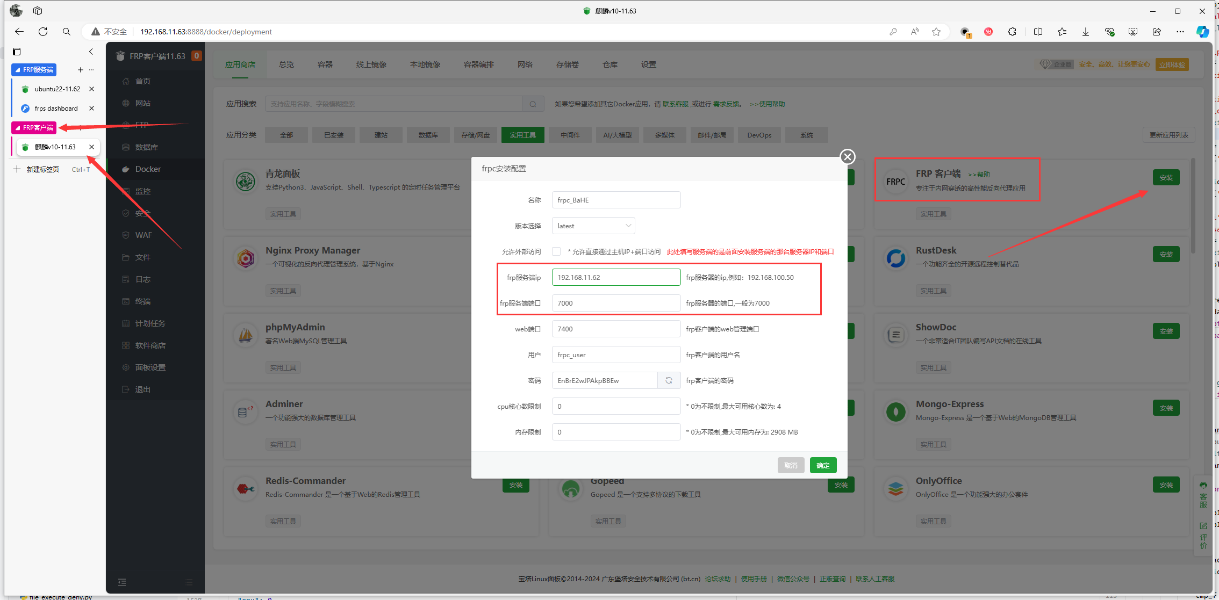This screenshot has height=600, width=1219.
Task: Click 退出 logout in sidebar
Action: coord(142,389)
